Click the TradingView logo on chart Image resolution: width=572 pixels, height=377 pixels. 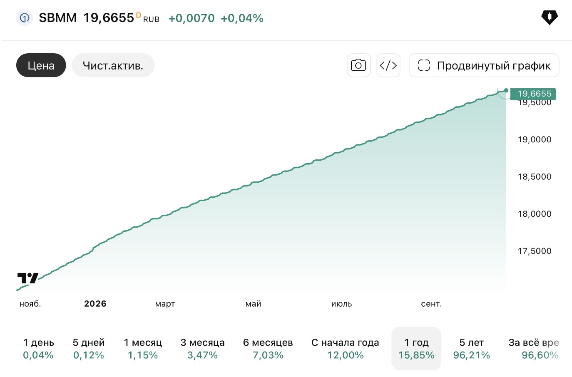(27, 278)
